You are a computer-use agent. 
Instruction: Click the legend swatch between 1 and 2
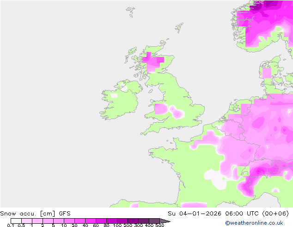37,221
